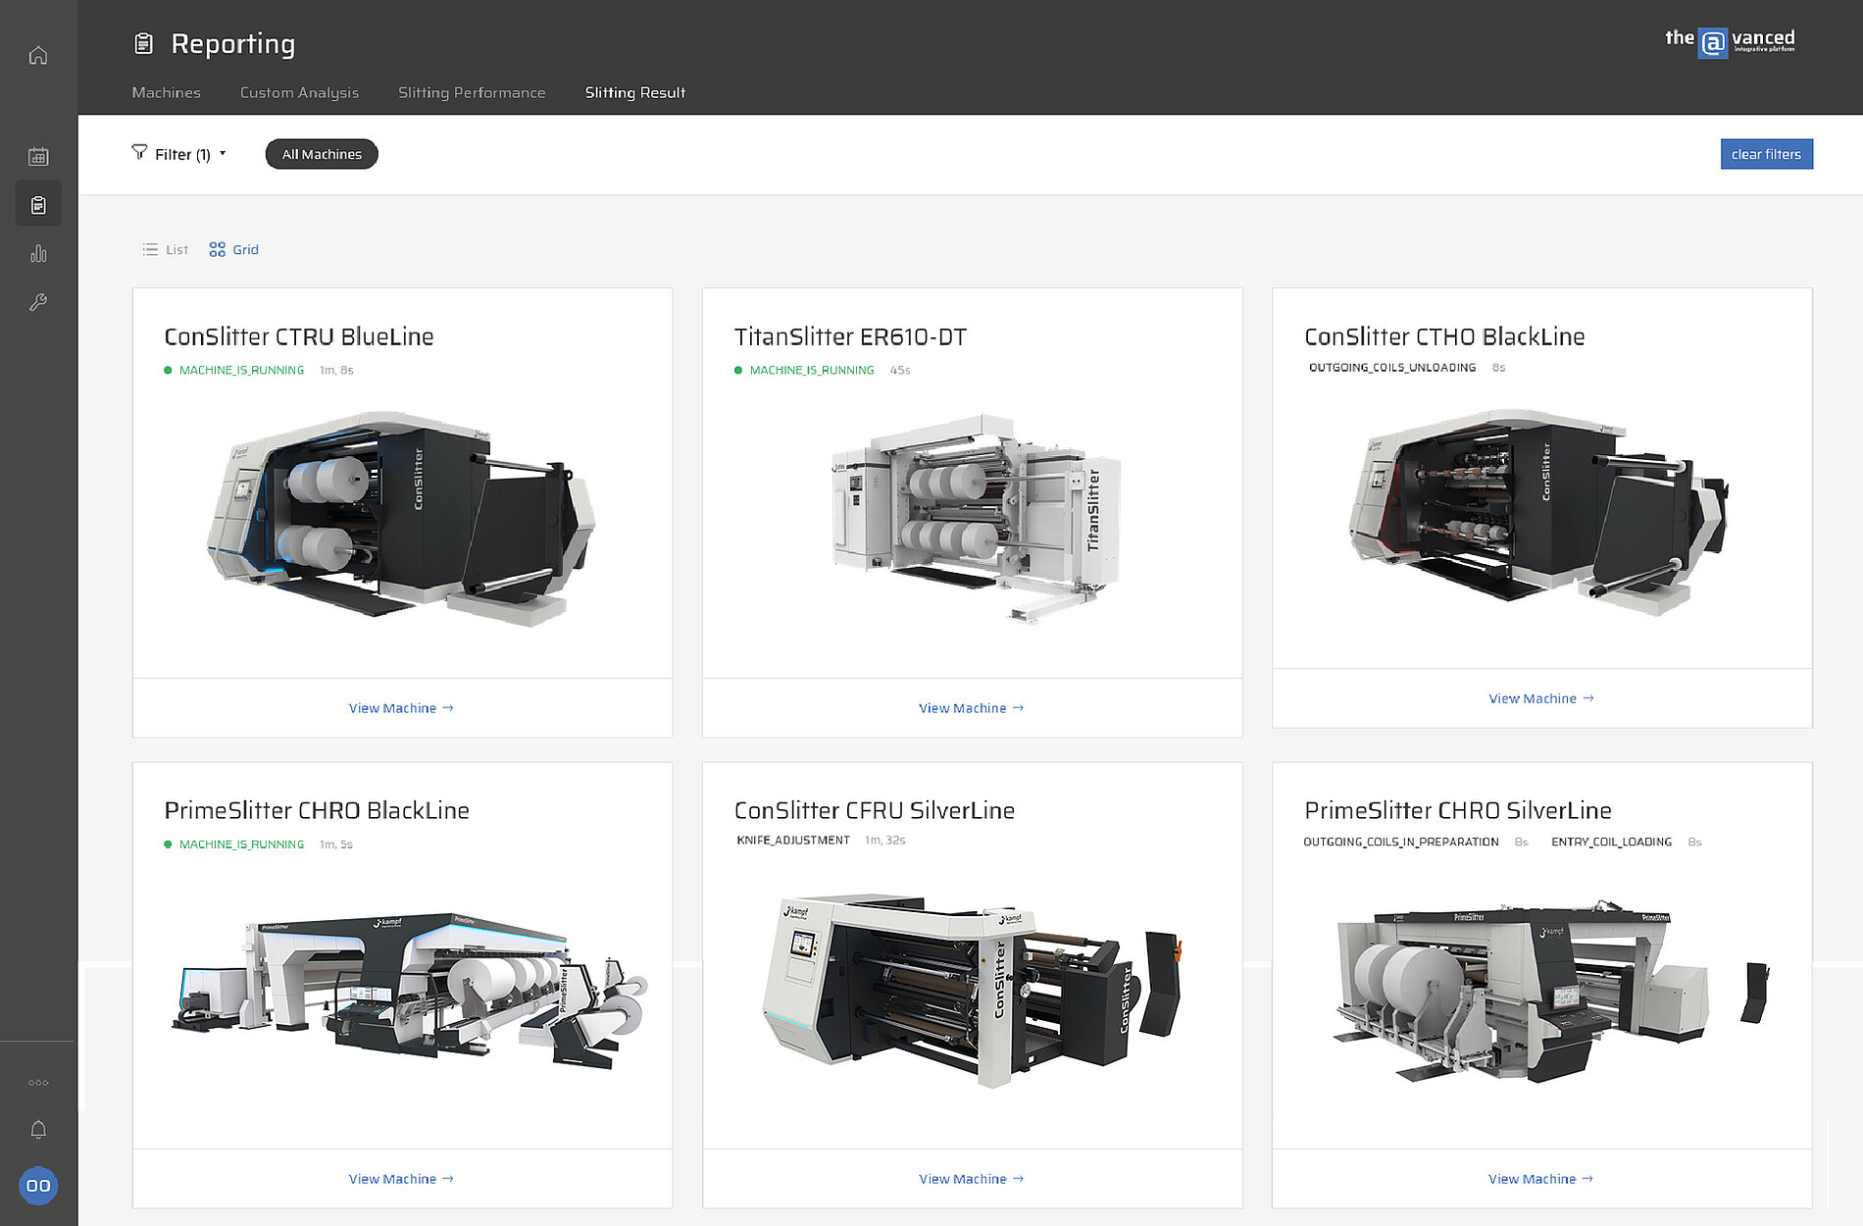
Task: Switch to Grid view
Action: tap(233, 250)
